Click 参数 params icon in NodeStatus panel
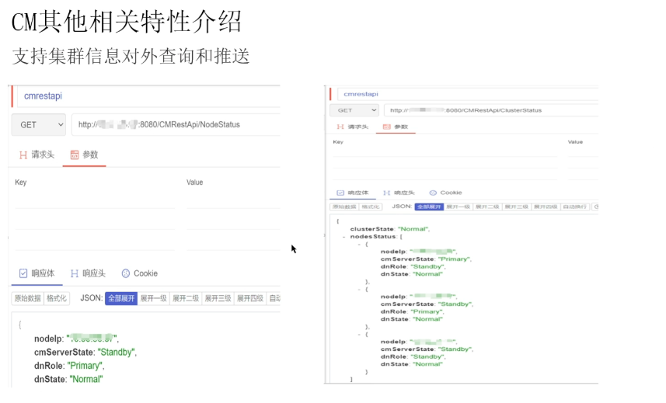Image resolution: width=666 pixels, height=403 pixels. pos(75,155)
